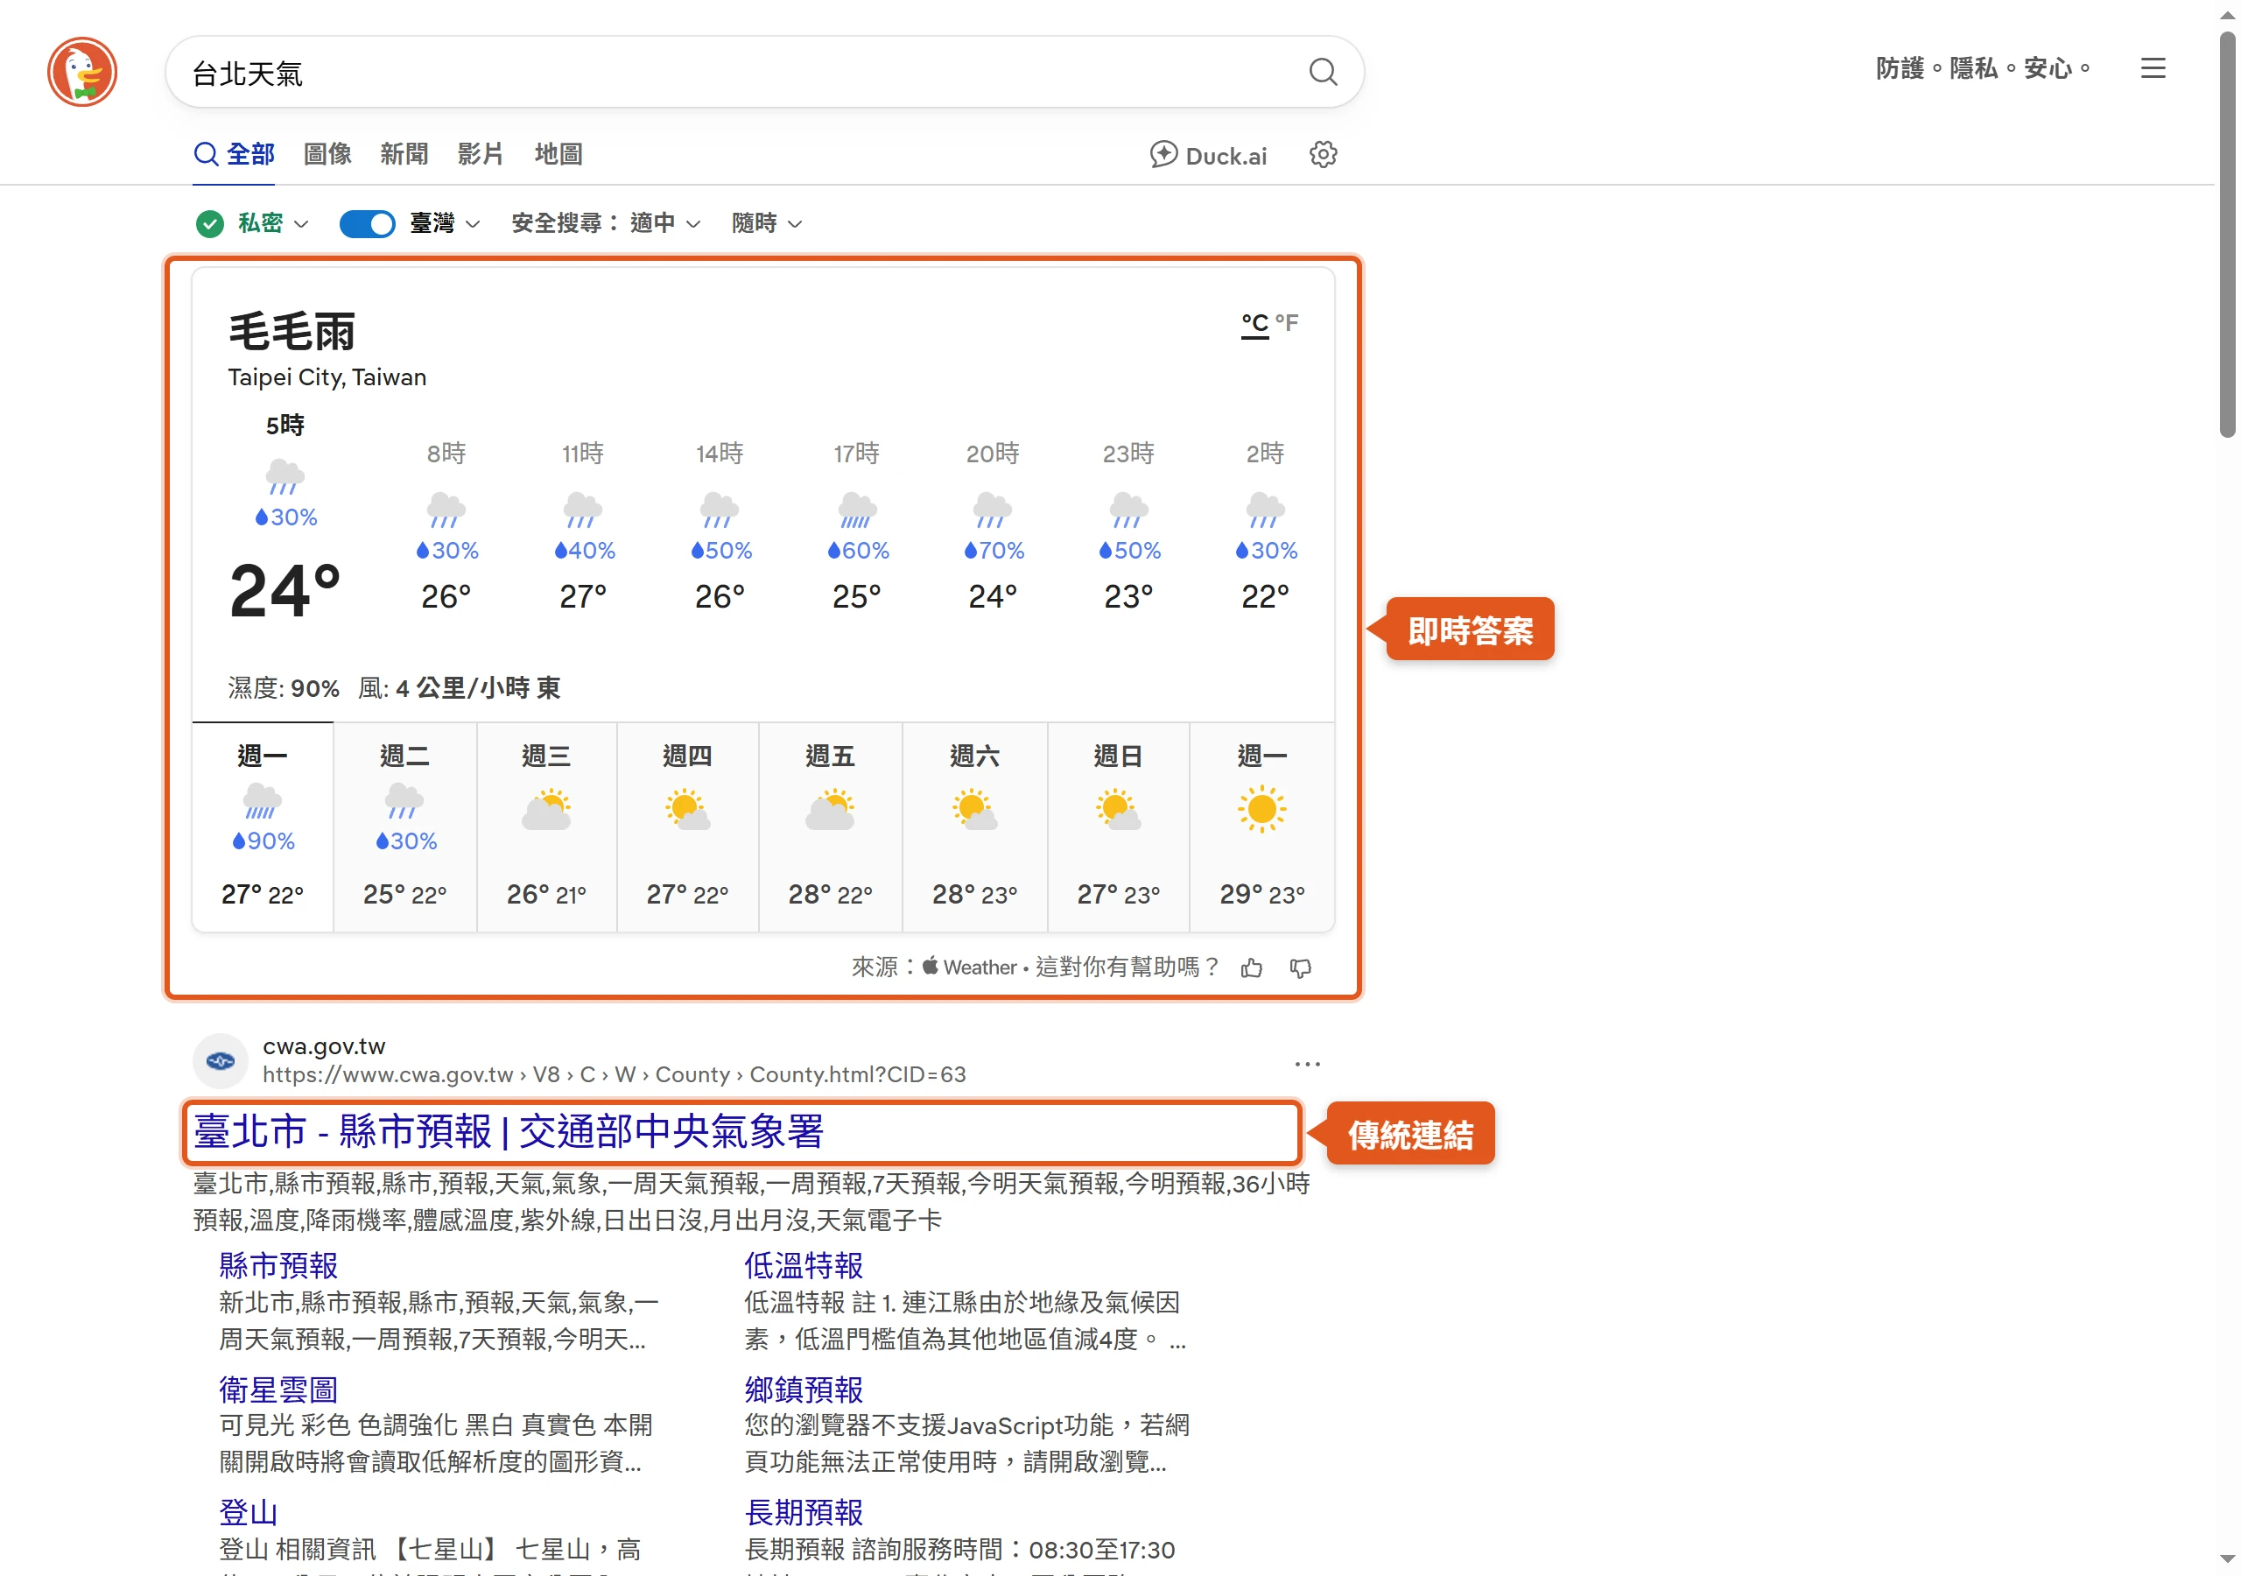Select the 週二 daily forecast column
2241x1576 pixels.
(405, 827)
